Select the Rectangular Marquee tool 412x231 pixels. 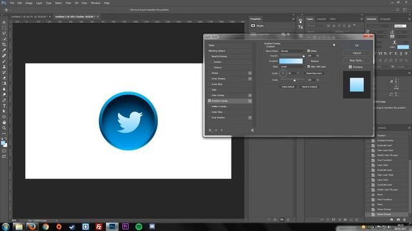pos(4,28)
